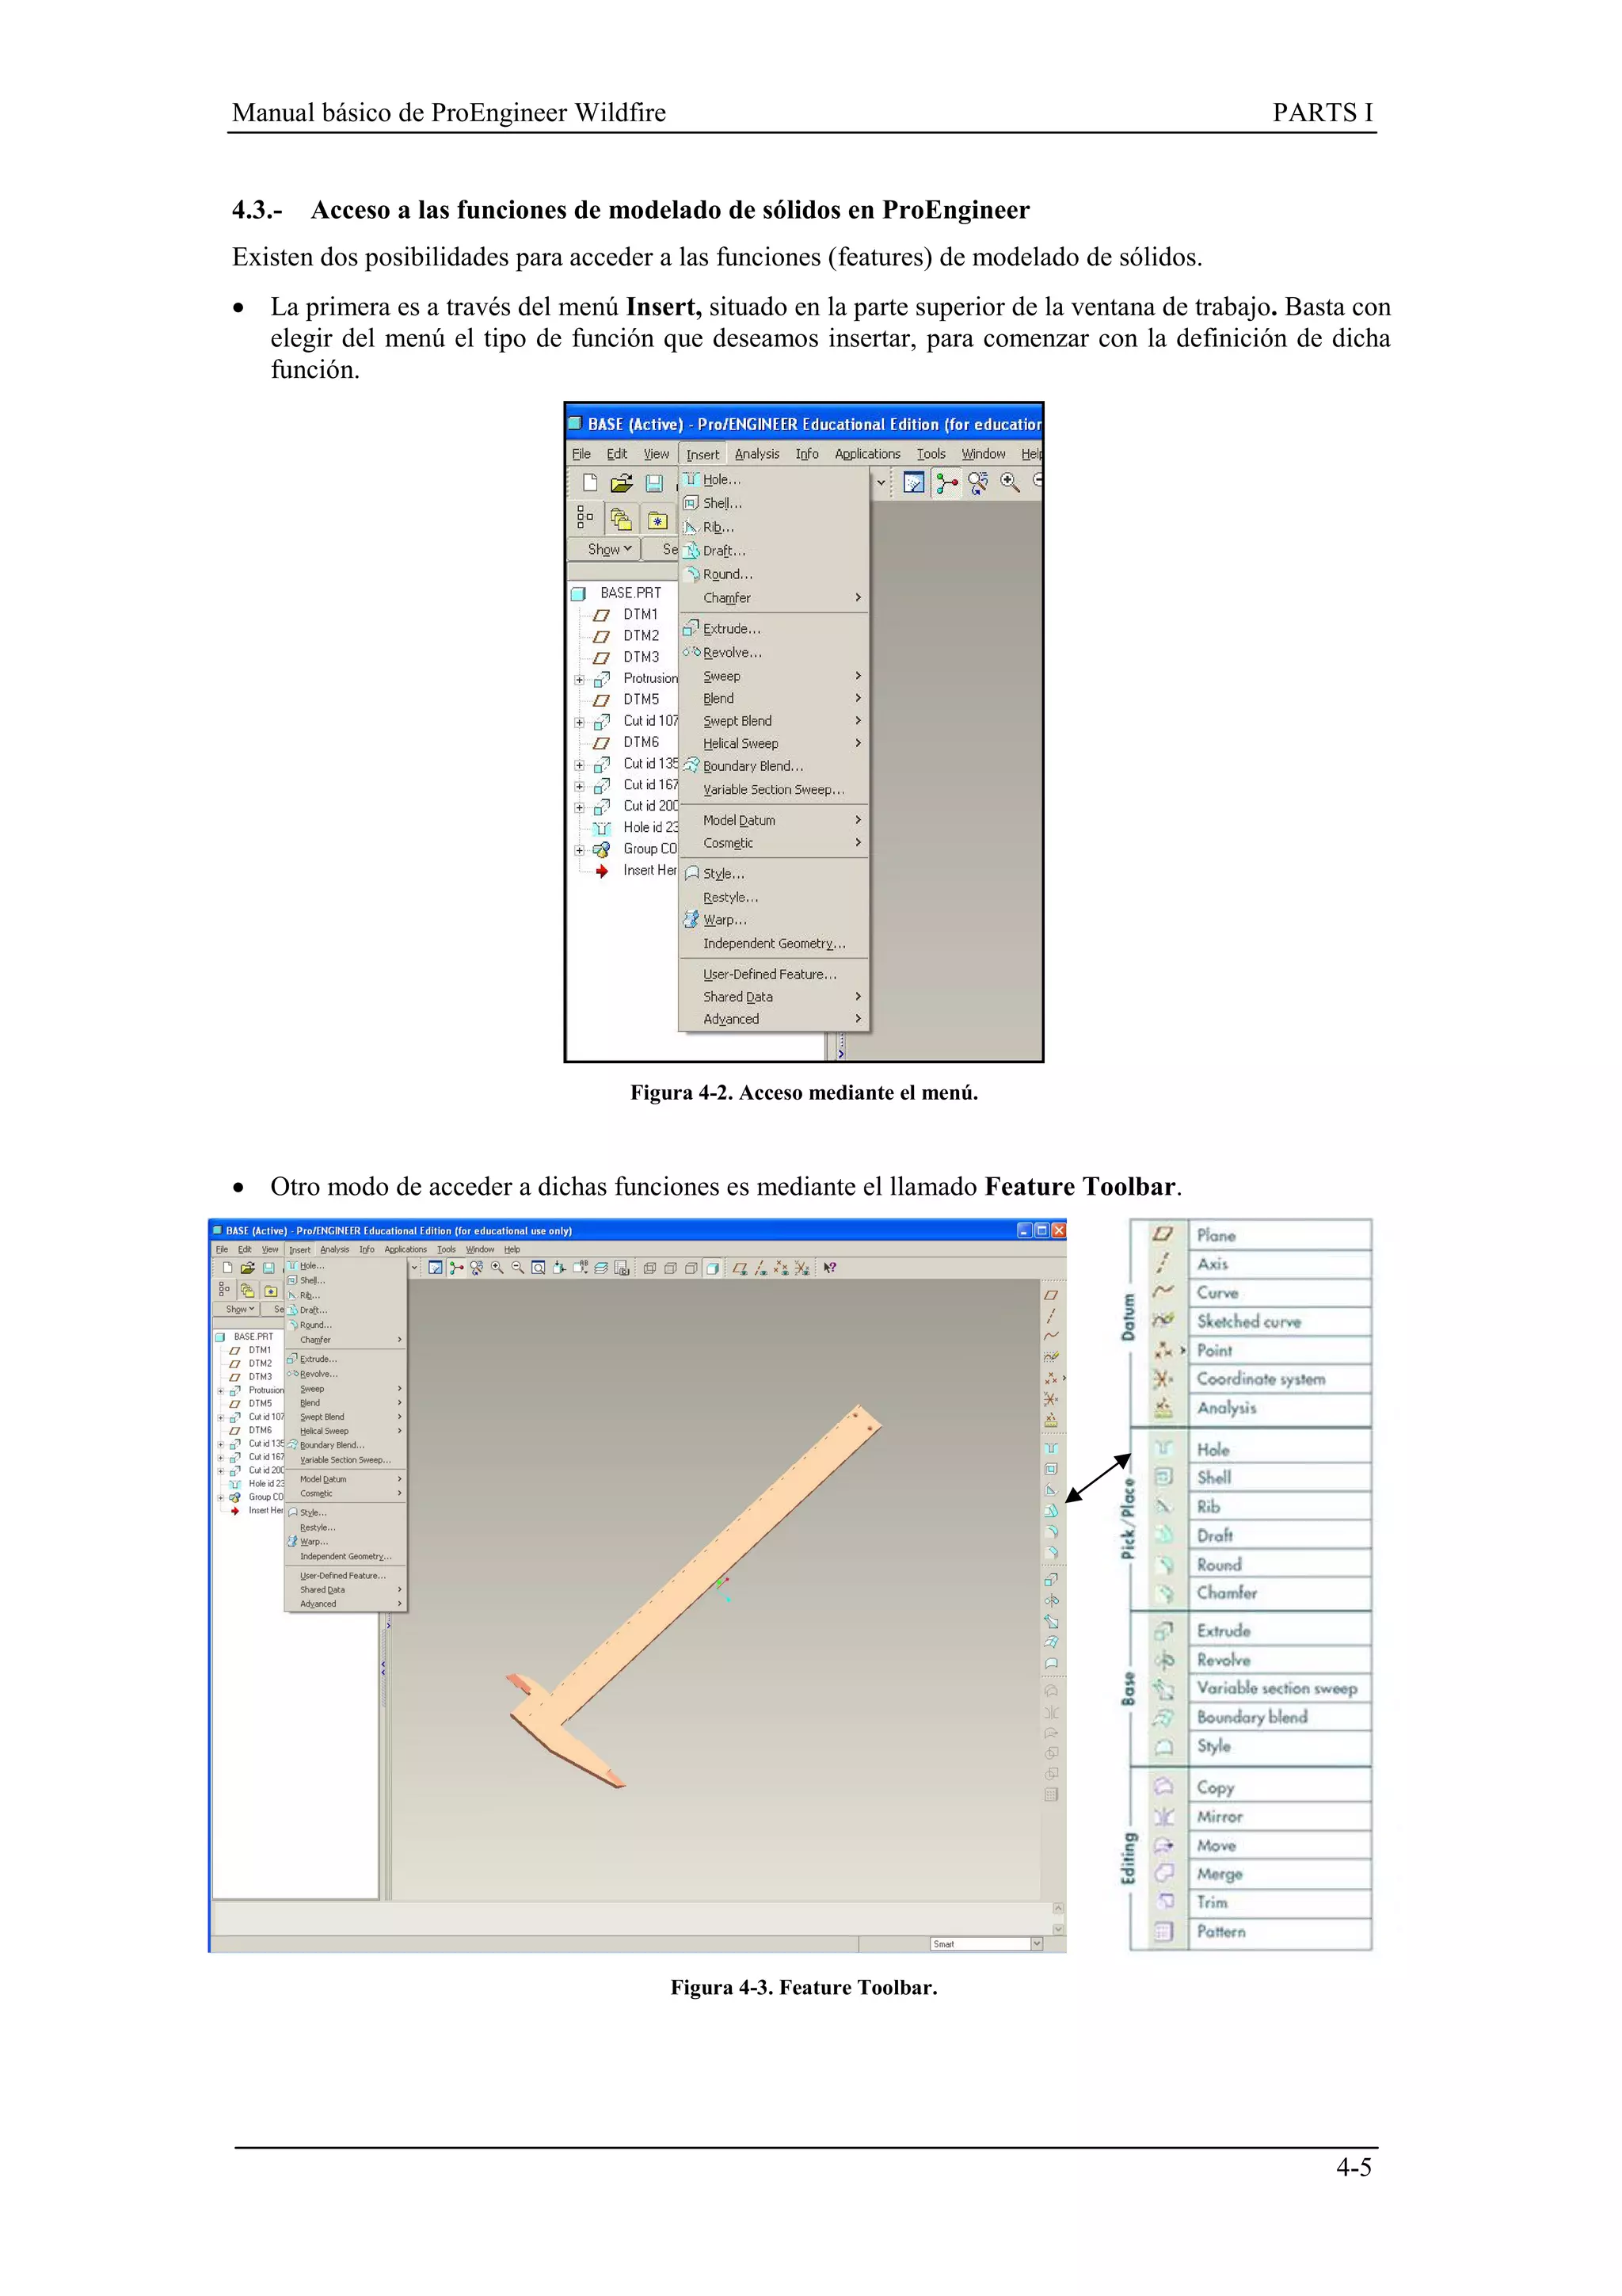Screen dimensions: 1622x2296
Task: Click the Plane icon beside the Plane label
Action: pyautogui.click(x=1163, y=1235)
